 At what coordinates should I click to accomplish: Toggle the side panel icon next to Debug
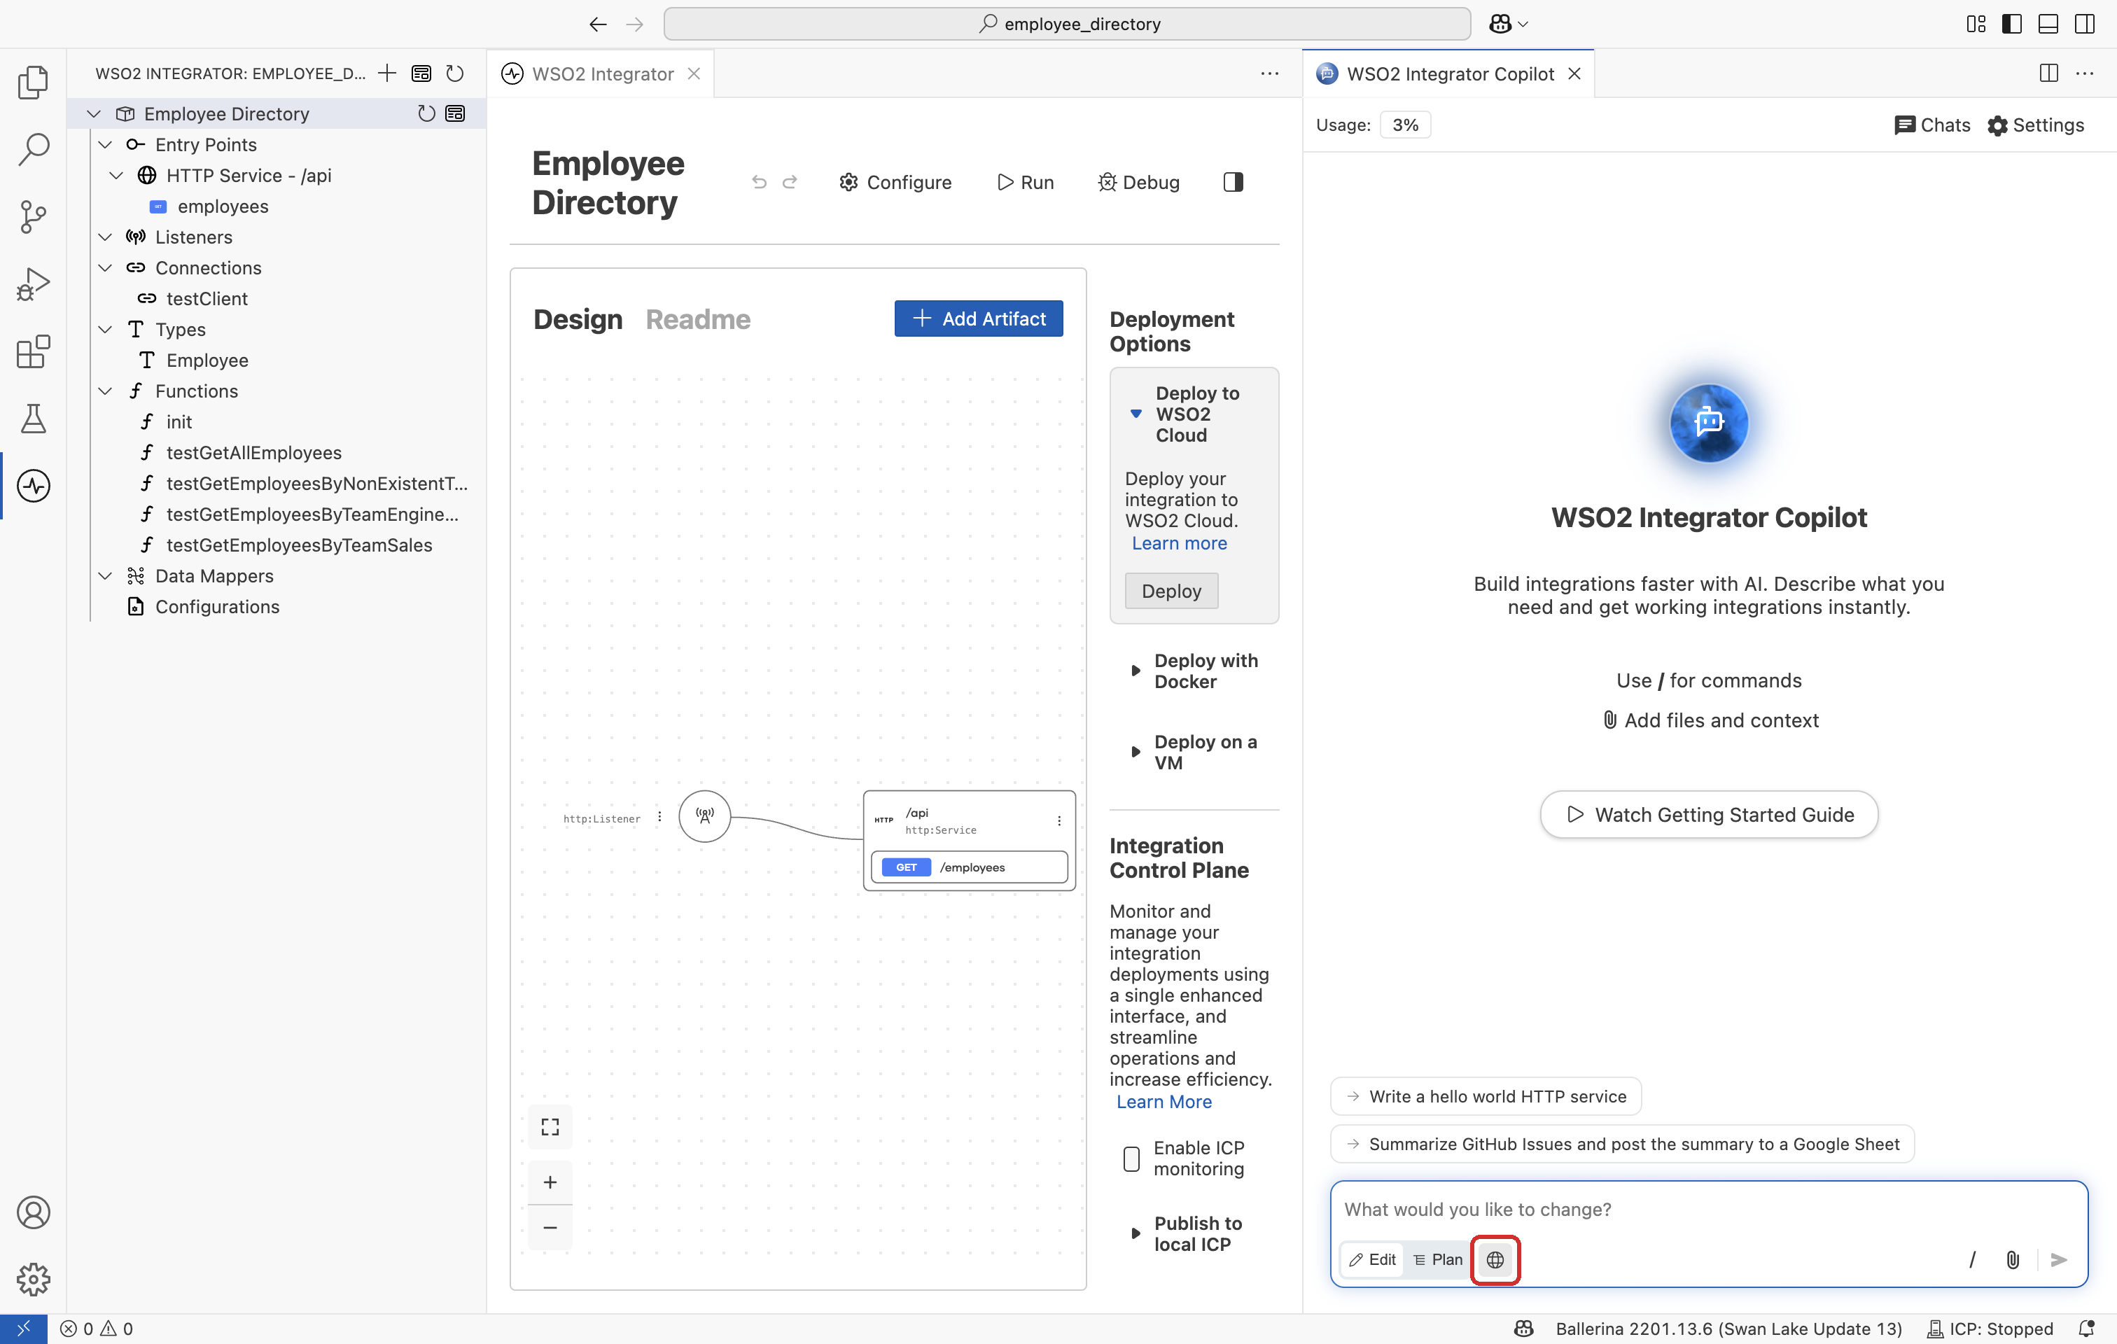(1234, 182)
